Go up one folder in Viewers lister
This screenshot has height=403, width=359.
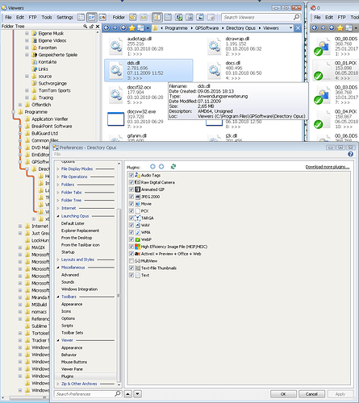(x=123, y=27)
